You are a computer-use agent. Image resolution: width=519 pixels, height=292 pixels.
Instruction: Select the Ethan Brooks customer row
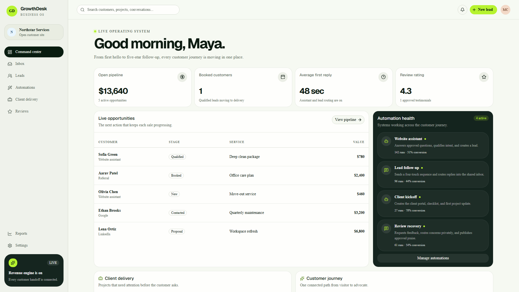point(231,213)
